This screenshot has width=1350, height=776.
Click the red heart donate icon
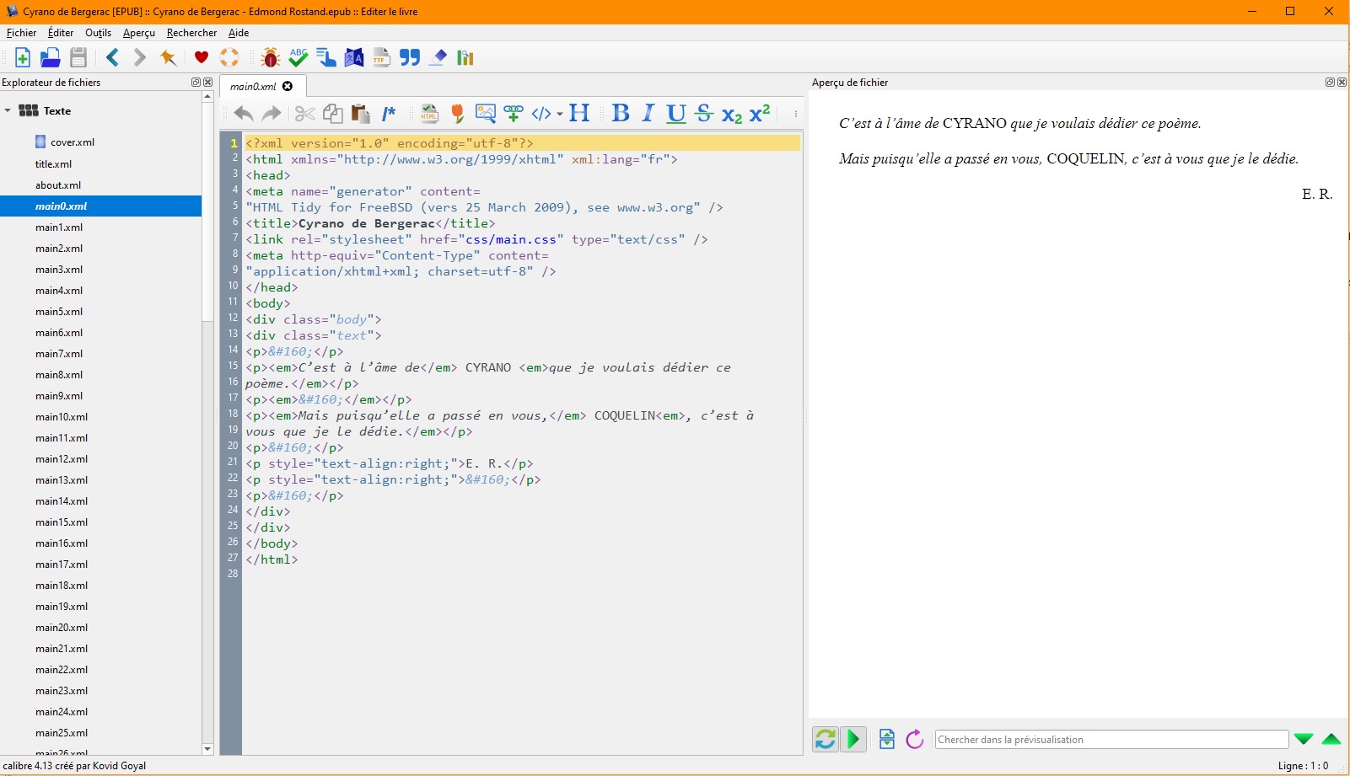click(x=201, y=57)
